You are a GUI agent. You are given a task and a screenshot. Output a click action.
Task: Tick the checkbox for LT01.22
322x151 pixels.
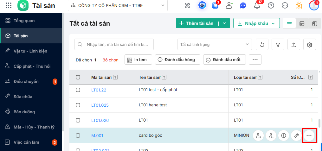pos(78,90)
